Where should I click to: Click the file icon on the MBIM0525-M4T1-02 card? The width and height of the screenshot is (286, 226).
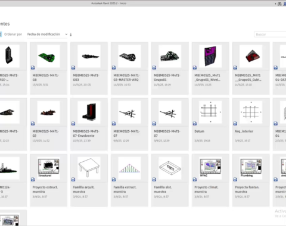(33, 124)
